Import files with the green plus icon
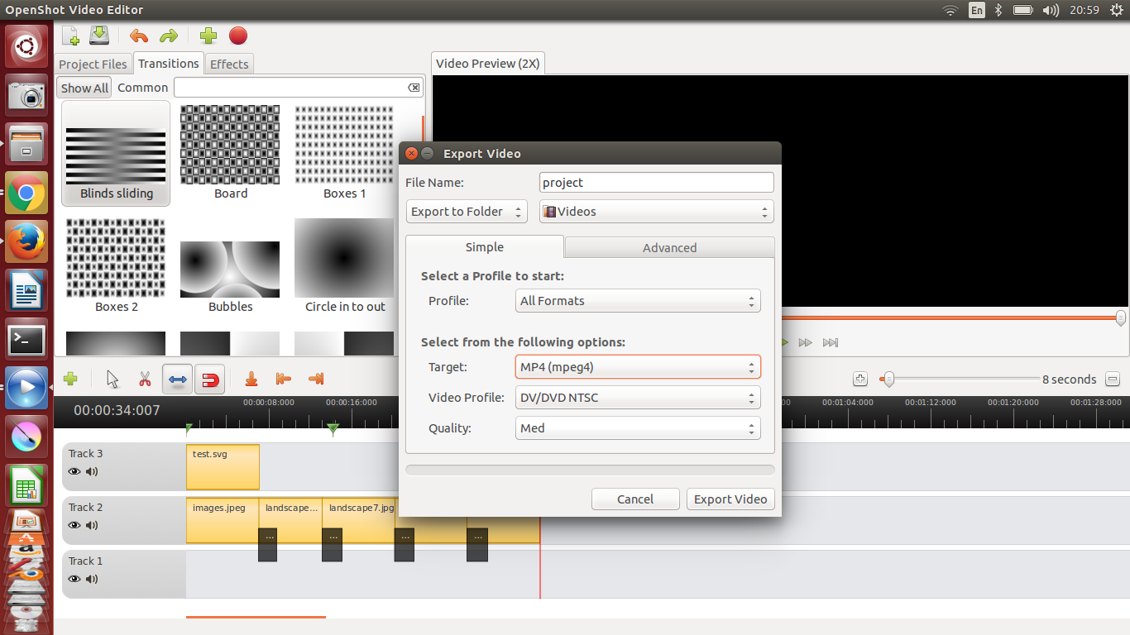The height and width of the screenshot is (635, 1130). pyautogui.click(x=208, y=36)
